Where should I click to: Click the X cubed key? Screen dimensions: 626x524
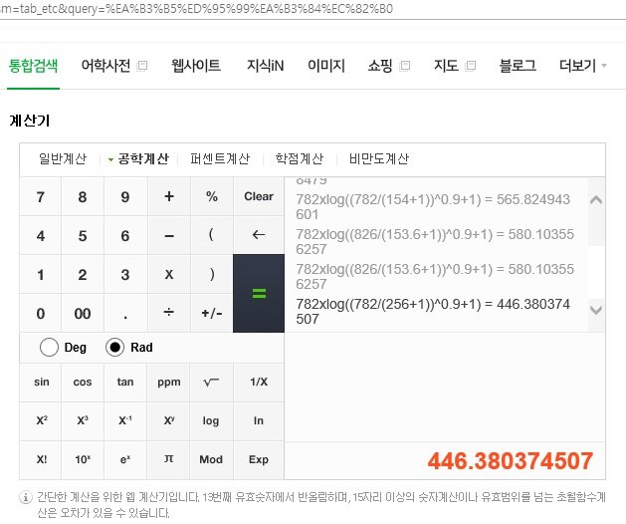point(83,420)
